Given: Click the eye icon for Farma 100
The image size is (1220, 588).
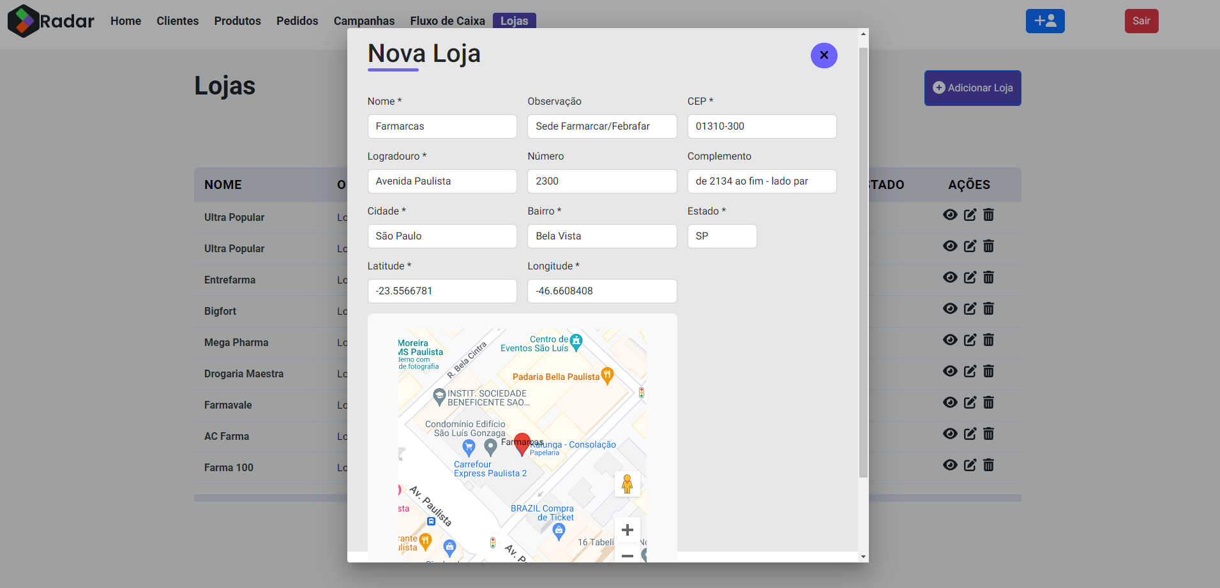Looking at the screenshot, I should click(x=950, y=465).
